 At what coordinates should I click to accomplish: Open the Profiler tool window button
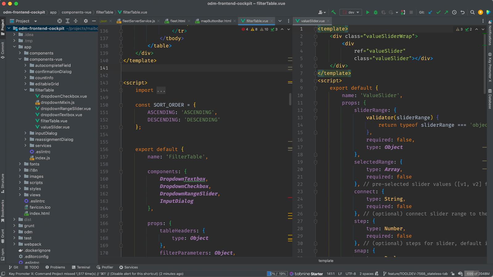click(105, 267)
